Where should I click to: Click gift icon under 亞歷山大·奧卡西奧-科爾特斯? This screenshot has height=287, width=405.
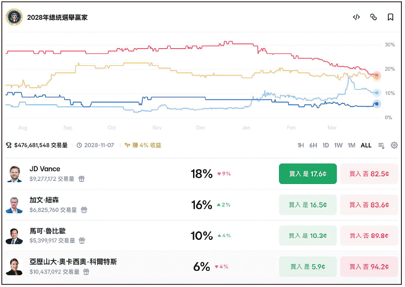click(x=86, y=272)
